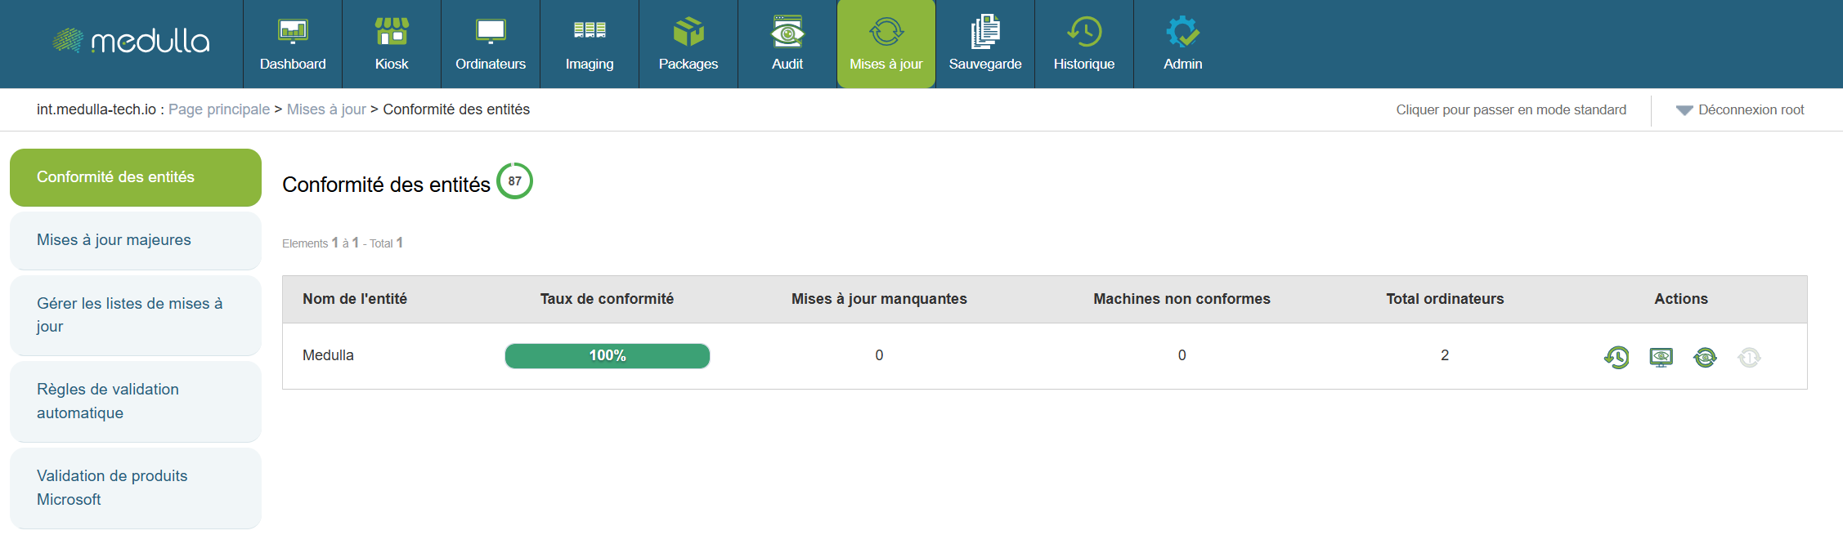Viewport: 1843px width, 535px height.
Task: Click the Mises à jour breadcrumb link
Action: click(x=326, y=109)
